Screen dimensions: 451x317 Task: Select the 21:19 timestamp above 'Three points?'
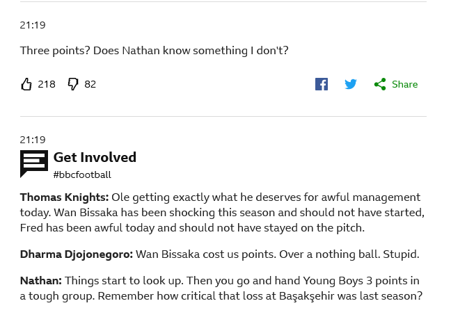[x=33, y=25]
